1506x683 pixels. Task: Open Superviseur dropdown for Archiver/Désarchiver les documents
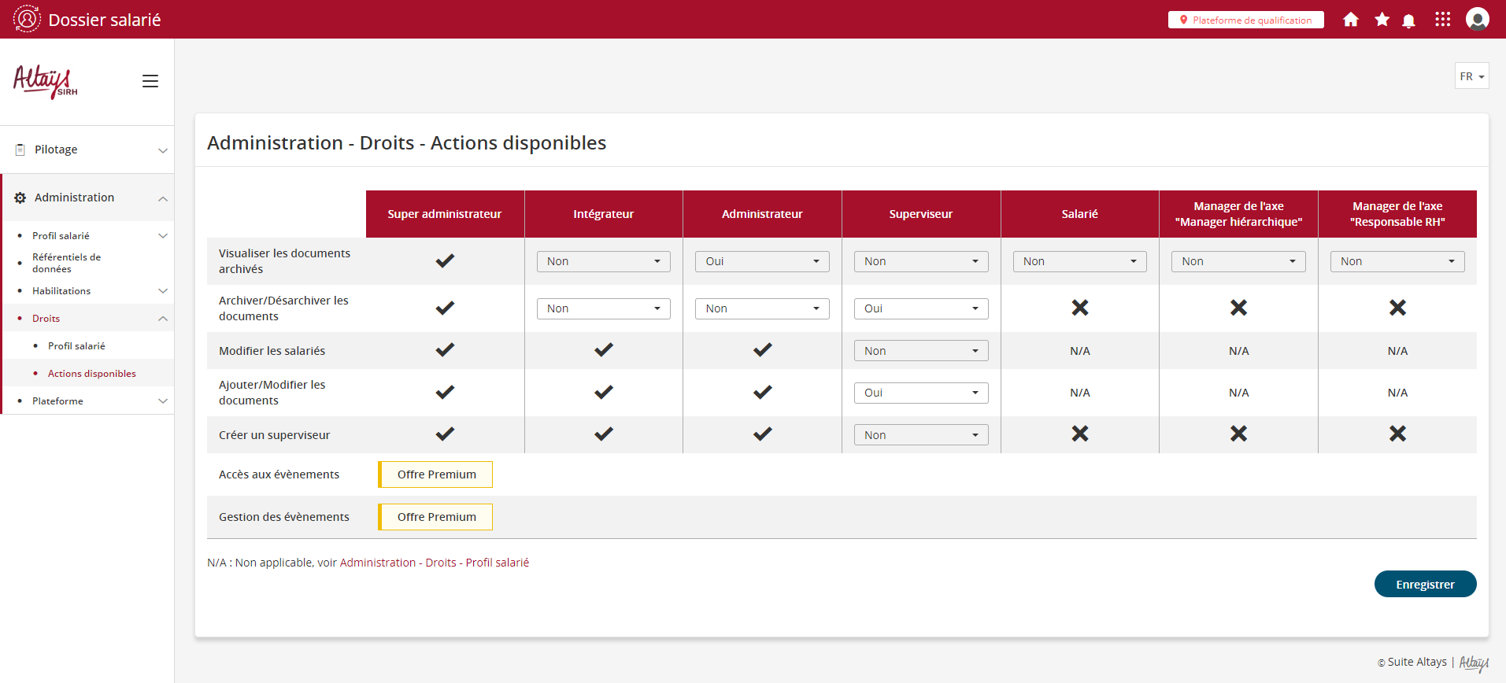(x=920, y=308)
